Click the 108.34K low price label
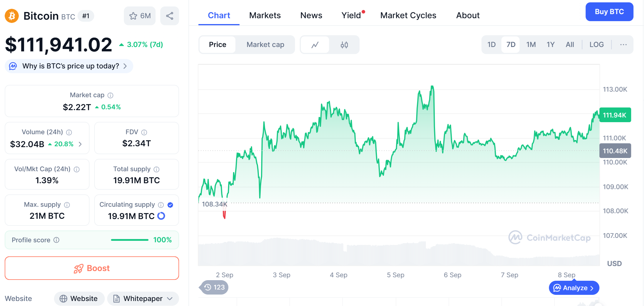Image resolution: width=644 pixels, height=306 pixels. tap(215, 204)
